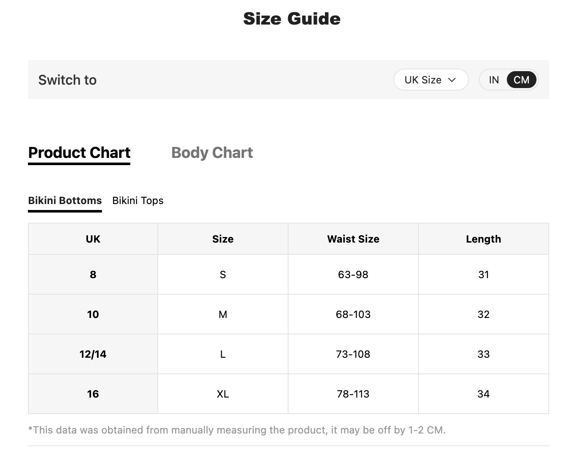583x453 pixels.
Task: Select the UK 8 size row
Action: click(x=289, y=274)
